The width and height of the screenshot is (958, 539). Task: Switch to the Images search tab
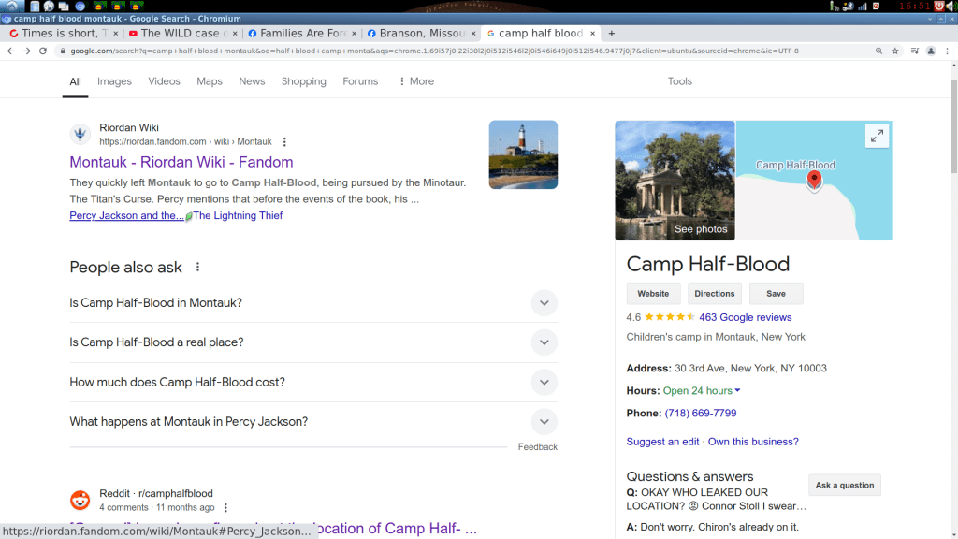[114, 81]
